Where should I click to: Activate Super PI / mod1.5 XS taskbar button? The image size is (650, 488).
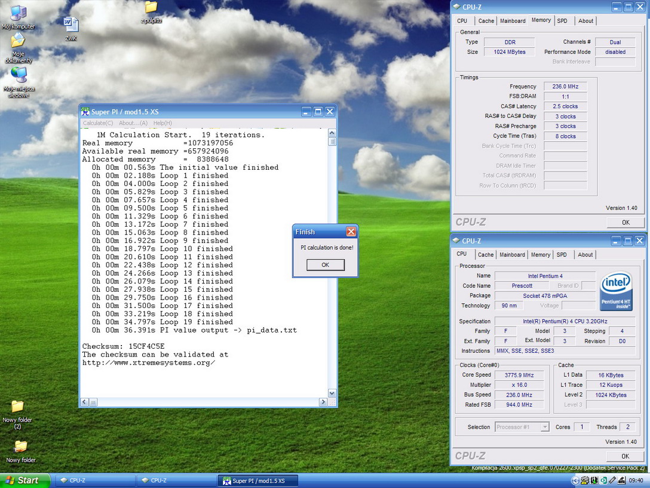point(257,481)
